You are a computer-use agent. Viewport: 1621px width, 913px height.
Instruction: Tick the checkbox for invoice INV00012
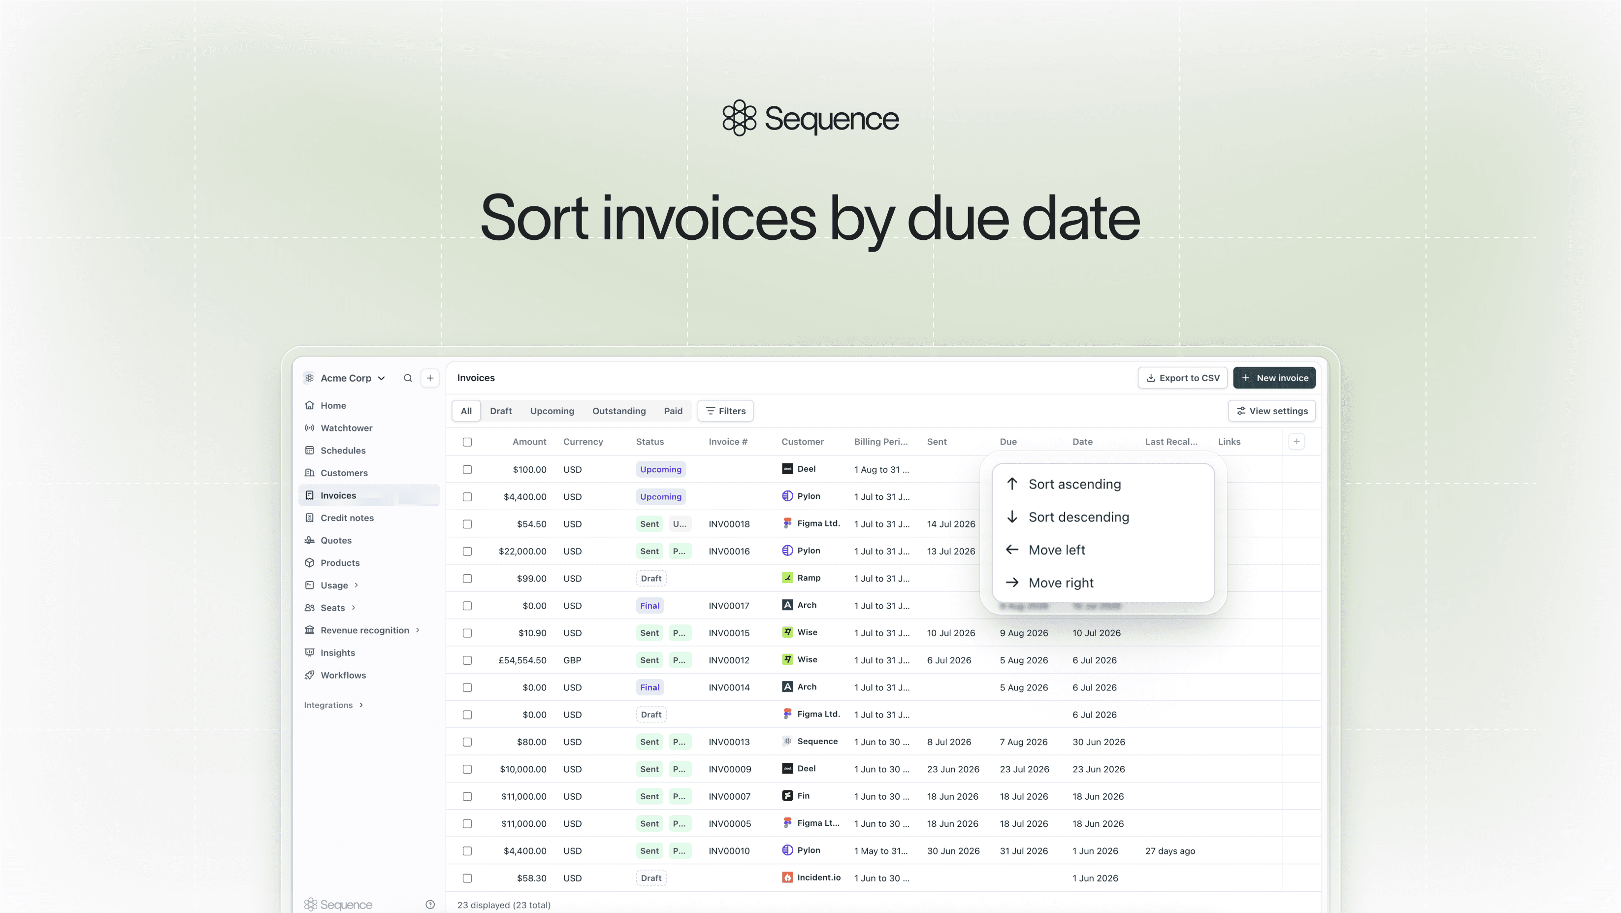[467, 660]
